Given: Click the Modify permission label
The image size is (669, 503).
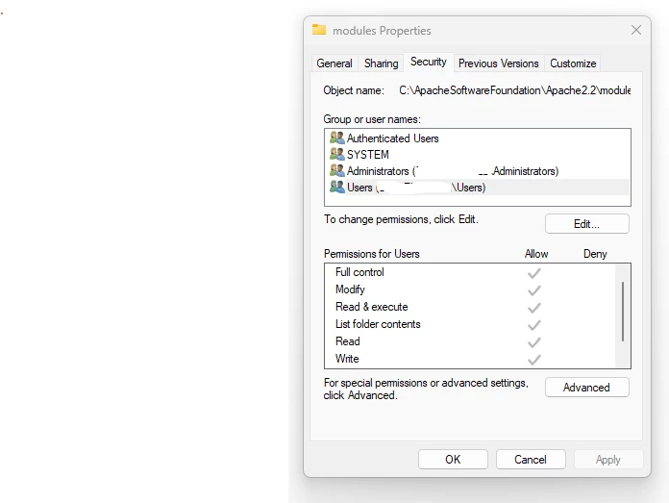Looking at the screenshot, I should pos(350,289).
